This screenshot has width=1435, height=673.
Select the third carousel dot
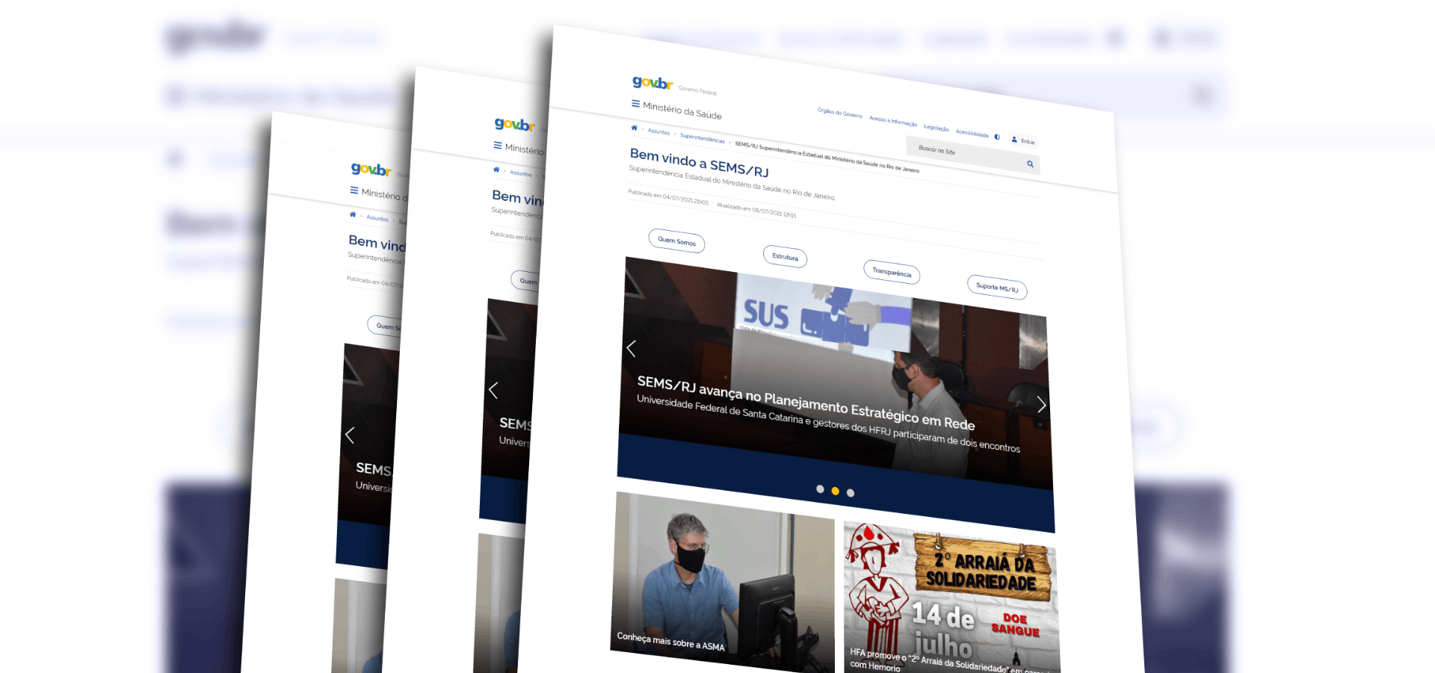click(850, 492)
